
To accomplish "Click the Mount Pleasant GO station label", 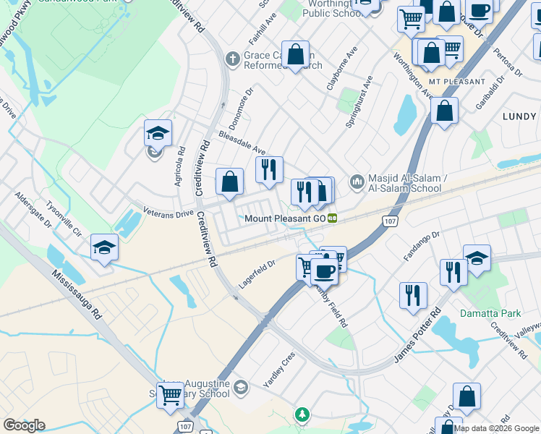I will 285,218.
